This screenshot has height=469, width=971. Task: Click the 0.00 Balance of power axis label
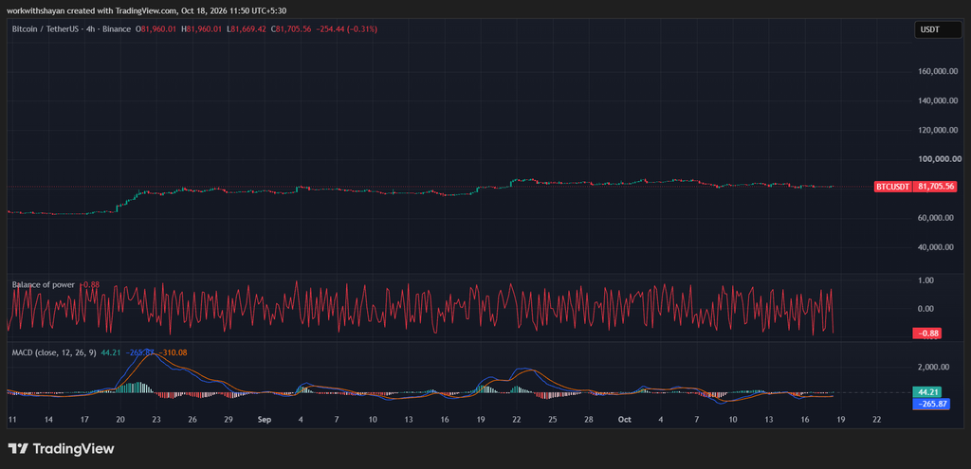926,308
